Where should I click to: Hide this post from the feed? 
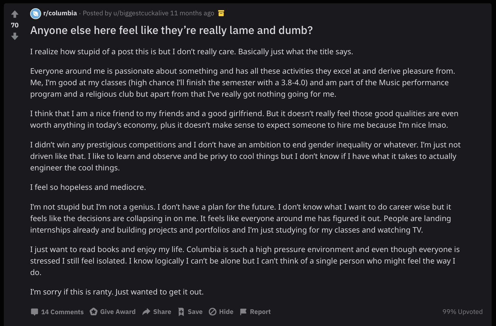click(221, 312)
